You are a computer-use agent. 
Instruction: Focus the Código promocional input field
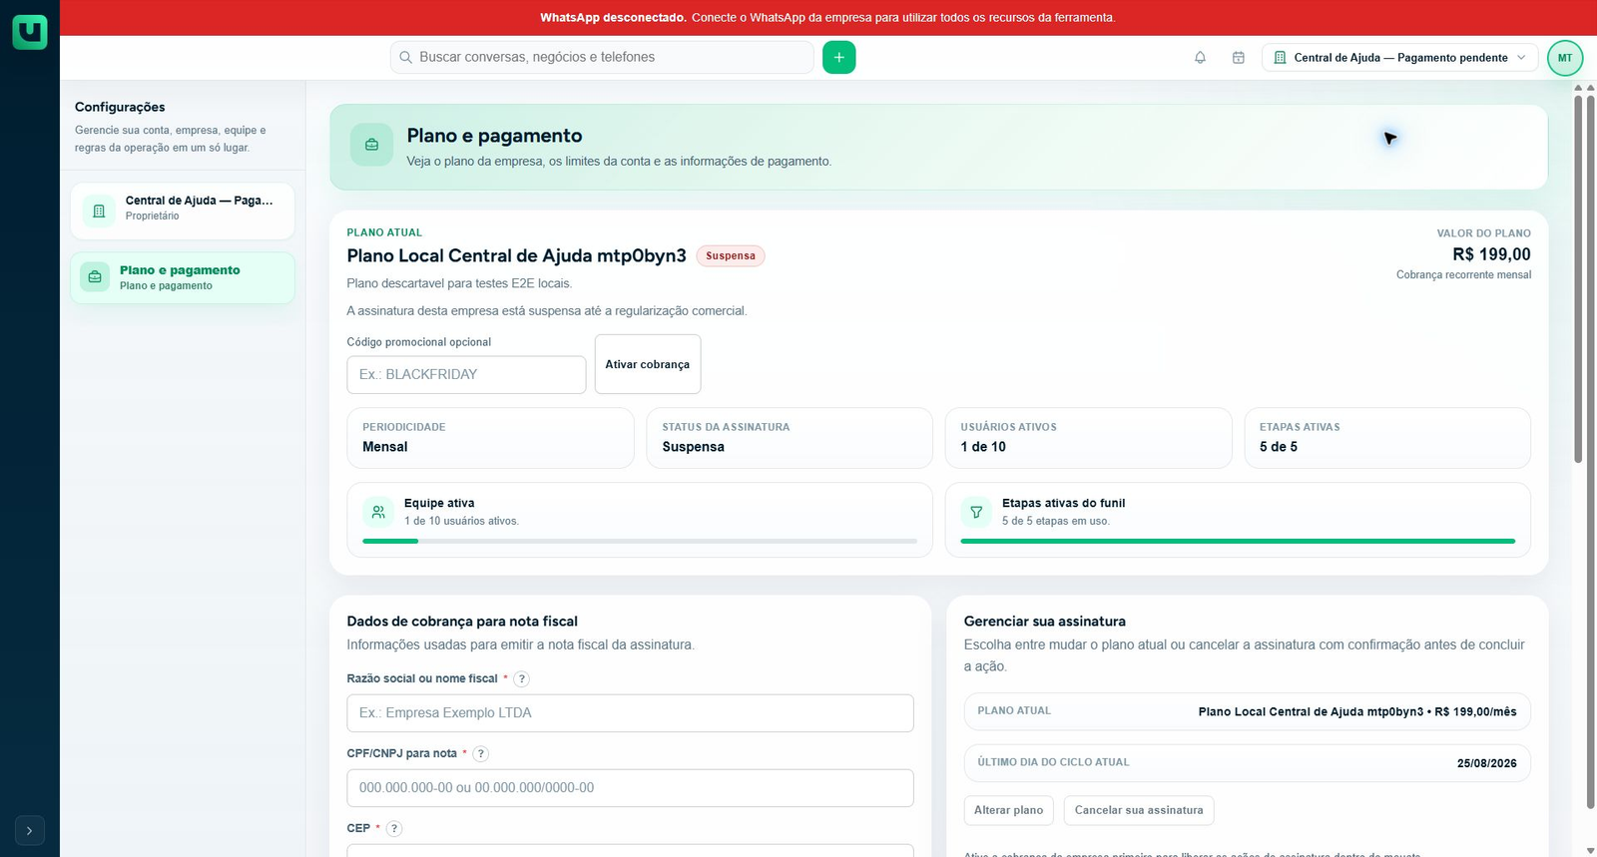coord(466,375)
